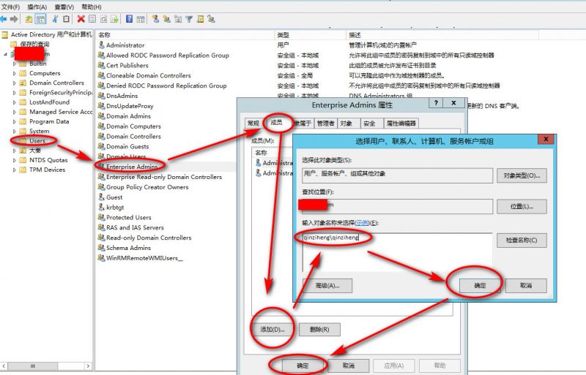Sort by the 类型 column header
586x375 pixels.
tap(309, 35)
